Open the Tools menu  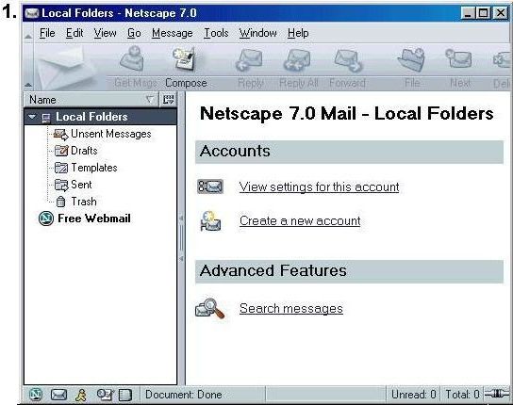(216, 33)
